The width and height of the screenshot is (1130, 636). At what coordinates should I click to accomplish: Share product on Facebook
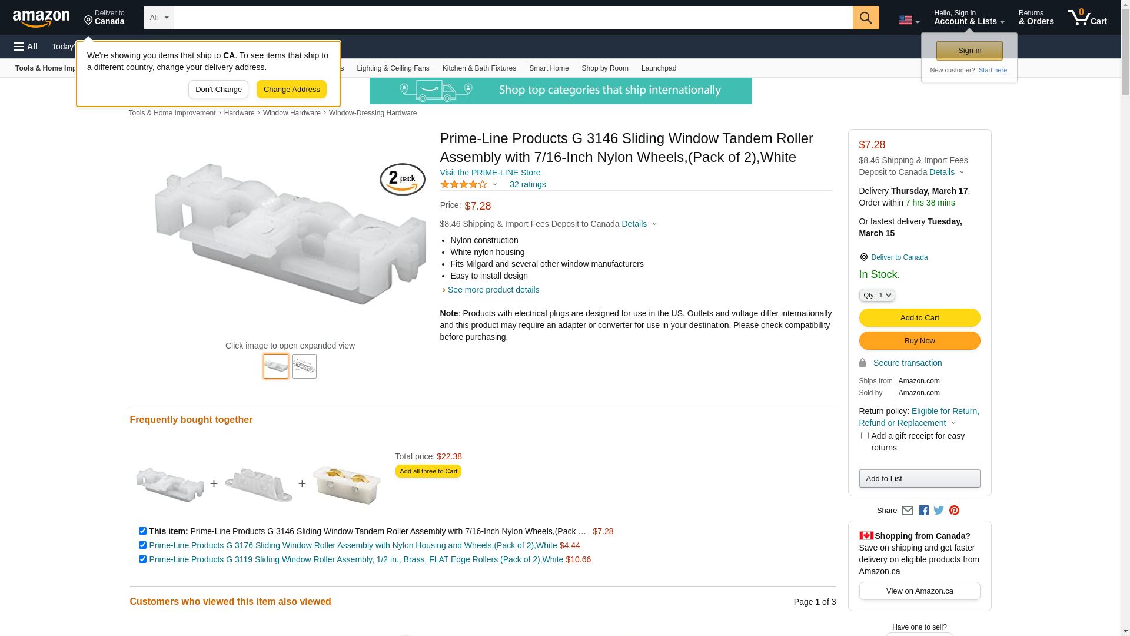pos(923,511)
